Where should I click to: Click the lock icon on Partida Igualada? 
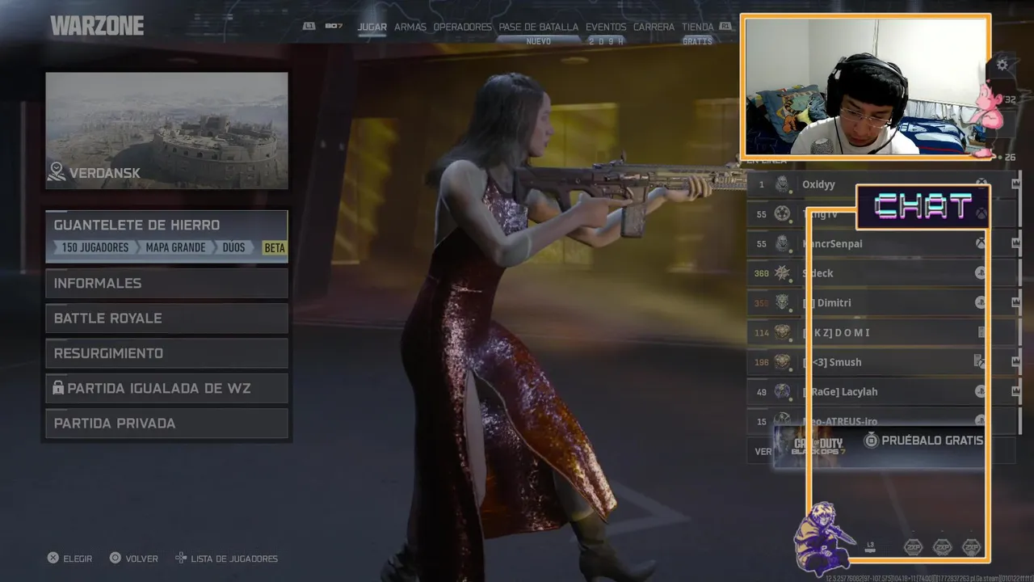tap(58, 388)
